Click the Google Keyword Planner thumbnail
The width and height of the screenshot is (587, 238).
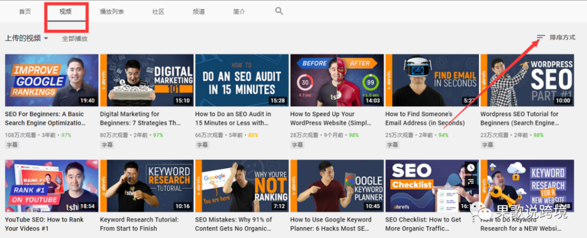pyautogui.click(x=337, y=186)
